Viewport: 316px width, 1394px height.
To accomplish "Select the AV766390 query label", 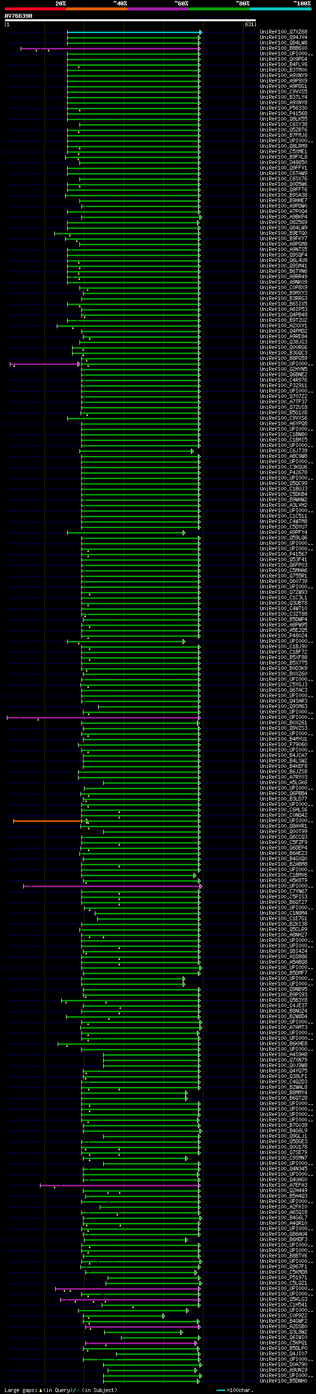I will (18, 16).
